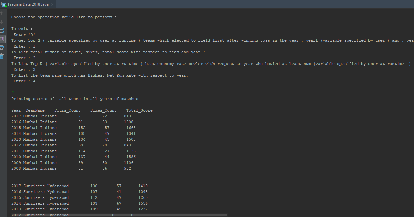Click '2014 Sunrisers Hyderabad' row label
Image resolution: width=414 pixels, height=217 pixels.
pos(40,203)
